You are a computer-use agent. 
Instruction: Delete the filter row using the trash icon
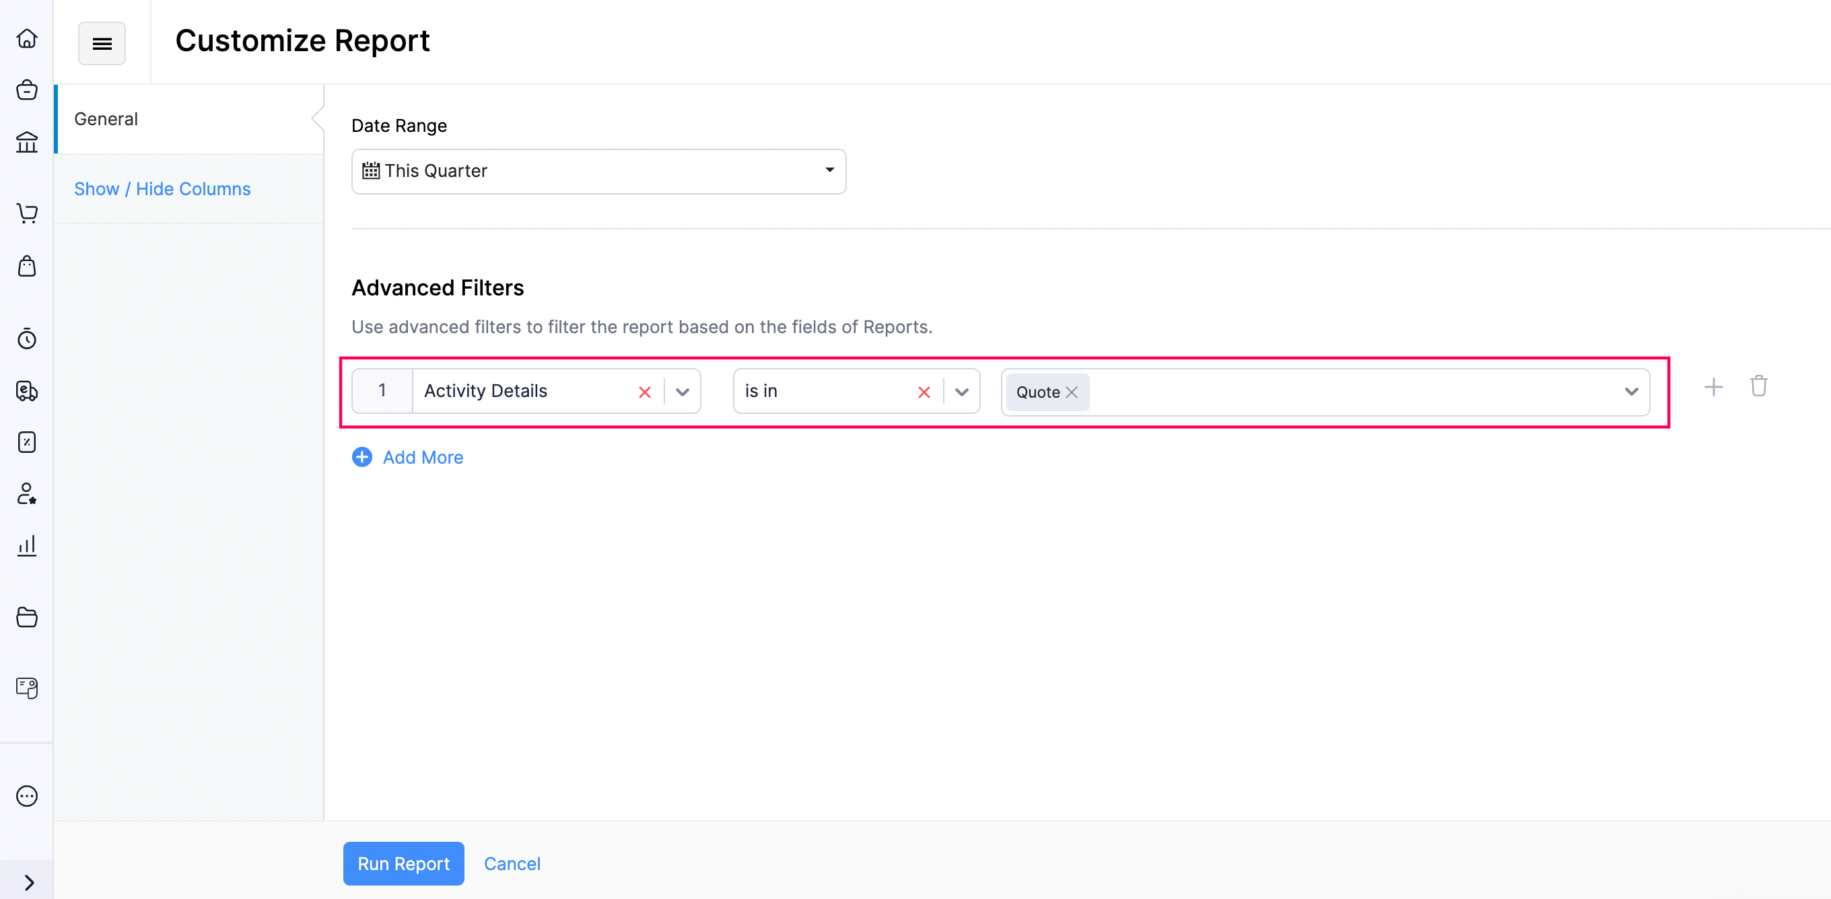tap(1758, 386)
